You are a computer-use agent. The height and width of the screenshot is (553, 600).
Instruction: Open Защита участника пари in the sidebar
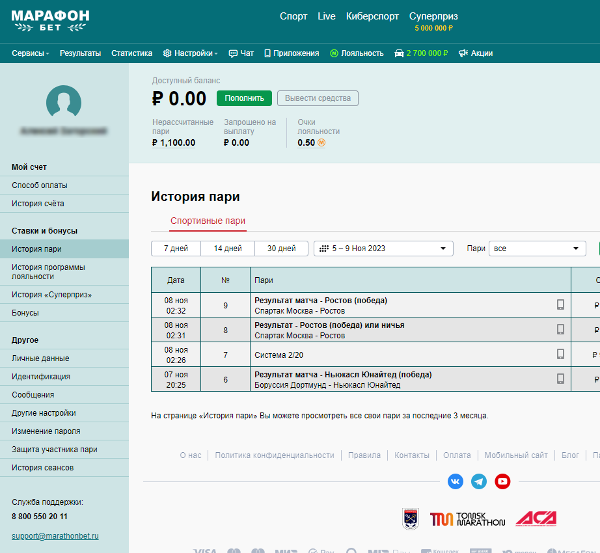[64, 450]
